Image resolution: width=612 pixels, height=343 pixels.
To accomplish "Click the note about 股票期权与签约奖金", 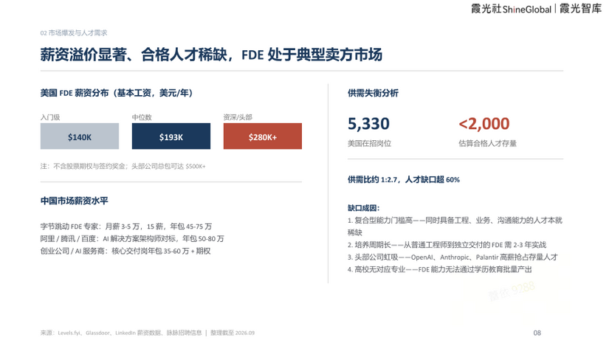I will pos(123,166).
